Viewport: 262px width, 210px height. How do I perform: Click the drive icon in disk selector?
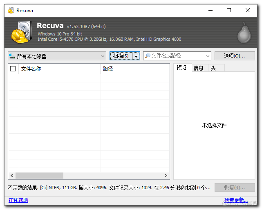12,56
